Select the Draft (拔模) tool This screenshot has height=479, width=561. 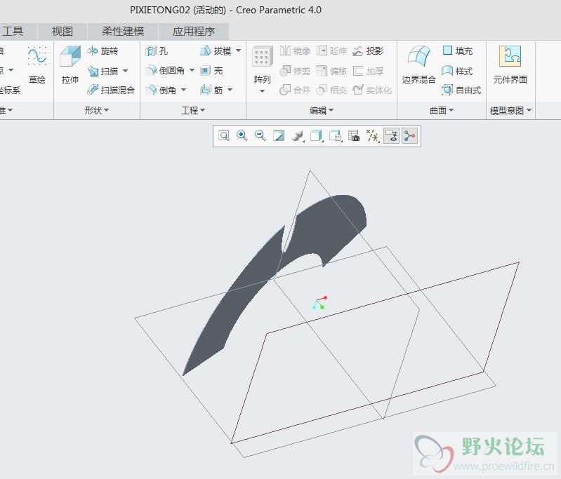tap(216, 51)
